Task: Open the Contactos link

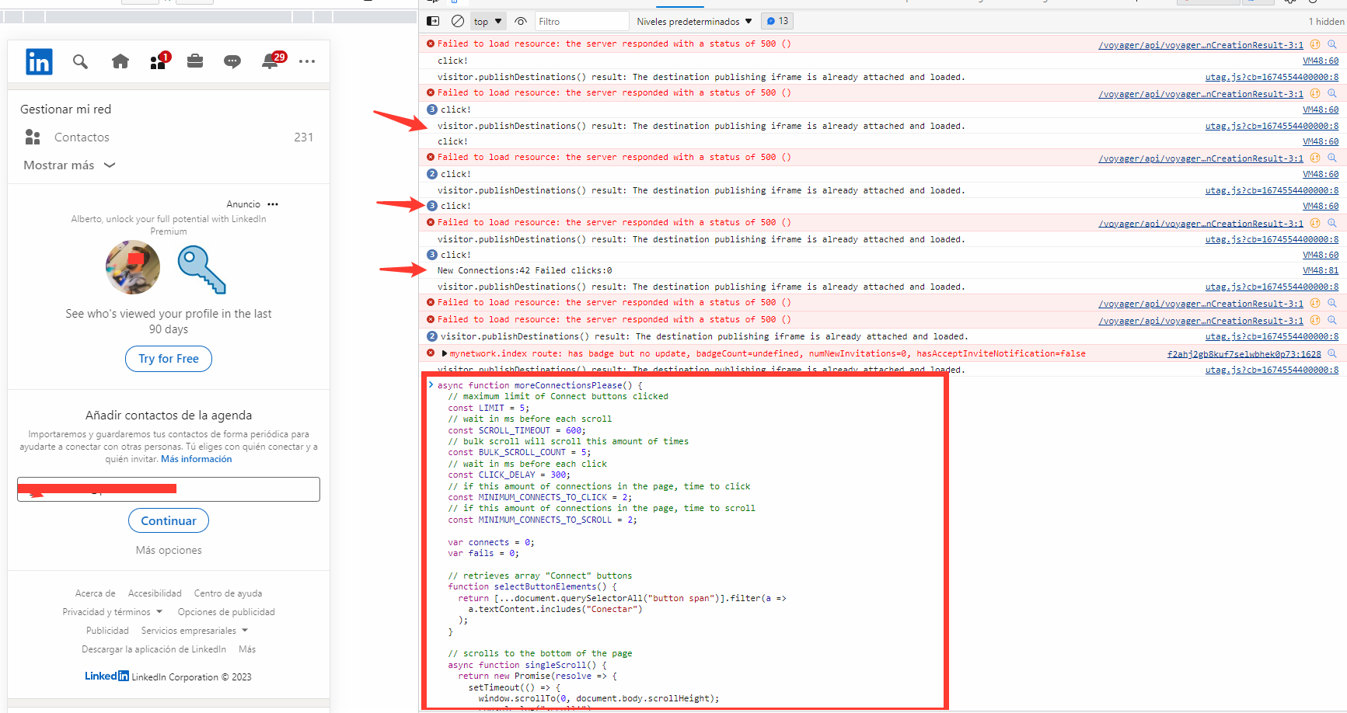Action: click(x=82, y=137)
